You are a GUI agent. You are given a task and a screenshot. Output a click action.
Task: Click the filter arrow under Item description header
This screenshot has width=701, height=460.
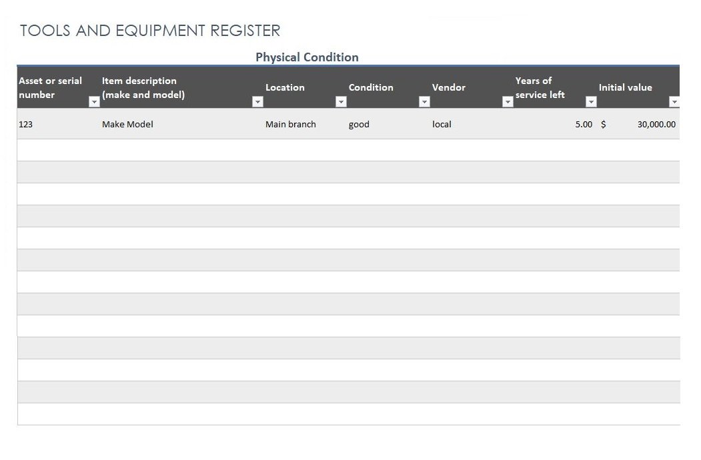[x=257, y=101]
